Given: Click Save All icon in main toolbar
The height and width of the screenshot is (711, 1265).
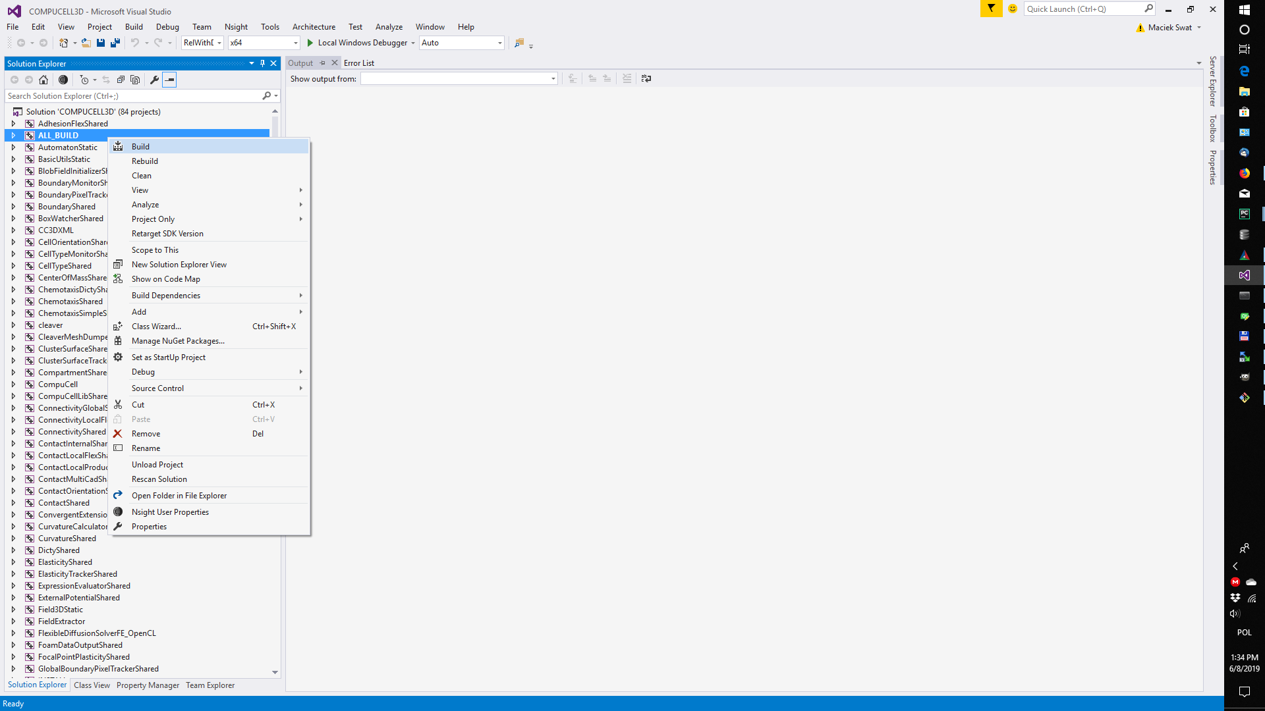Looking at the screenshot, I should coord(115,43).
